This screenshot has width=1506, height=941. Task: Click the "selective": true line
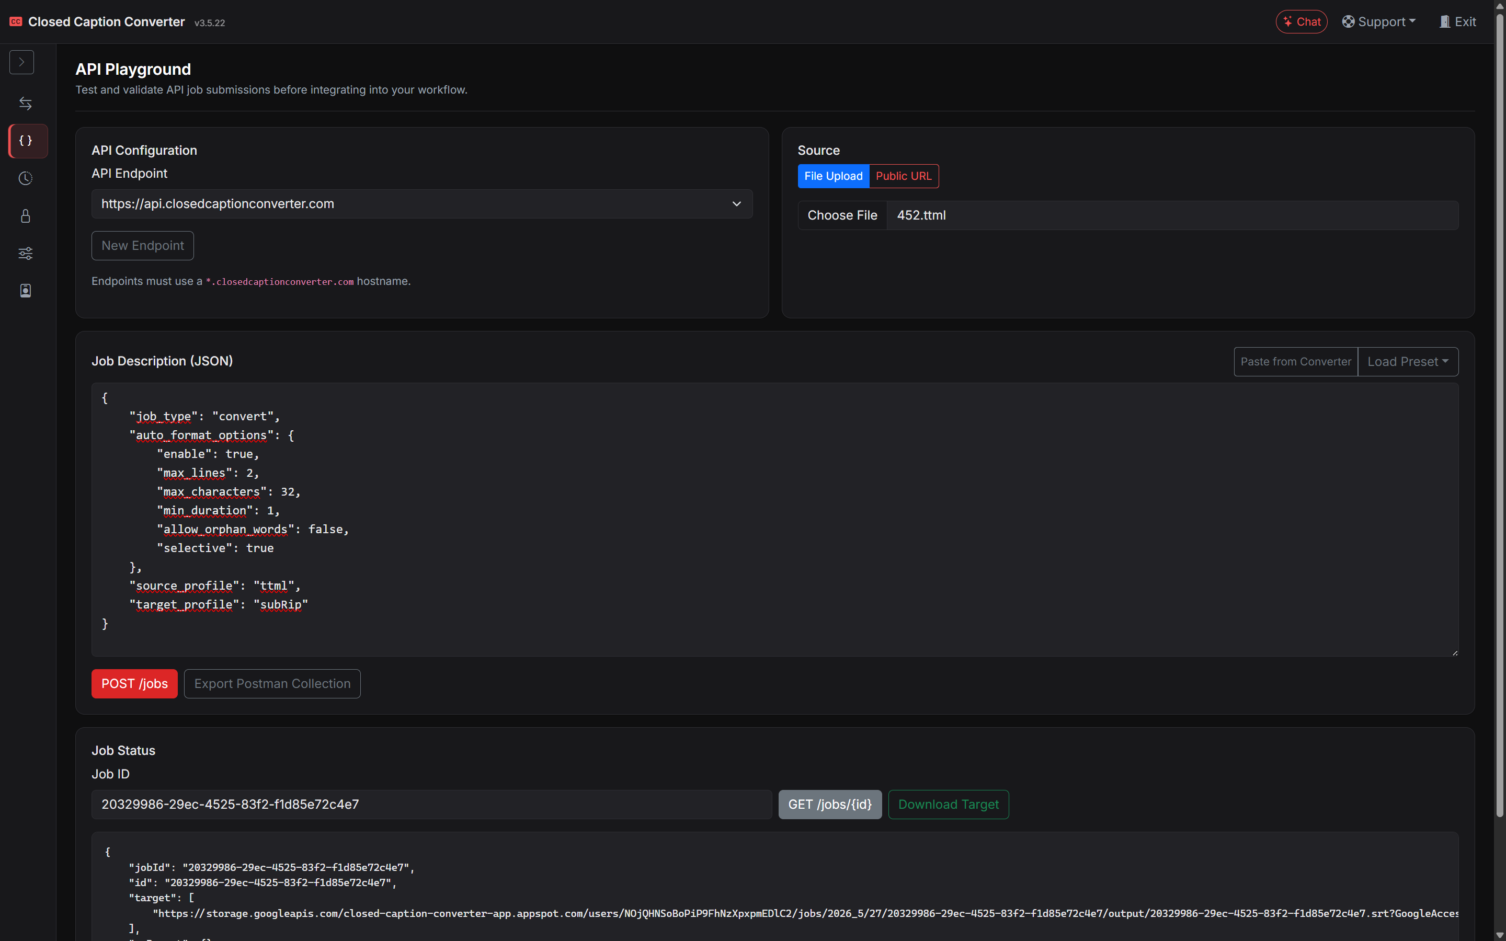coord(215,548)
